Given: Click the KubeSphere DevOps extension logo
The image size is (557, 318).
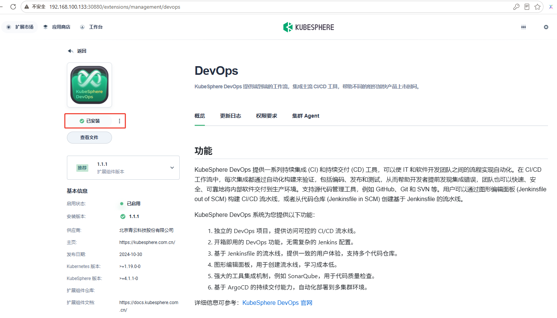Looking at the screenshot, I should [89, 85].
